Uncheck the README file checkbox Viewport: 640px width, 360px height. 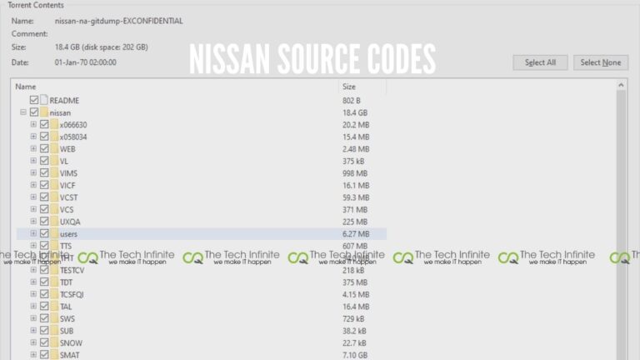coord(34,100)
